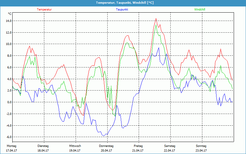
Task: Click the 10,0 y-axis value
Action: coord(9,44)
